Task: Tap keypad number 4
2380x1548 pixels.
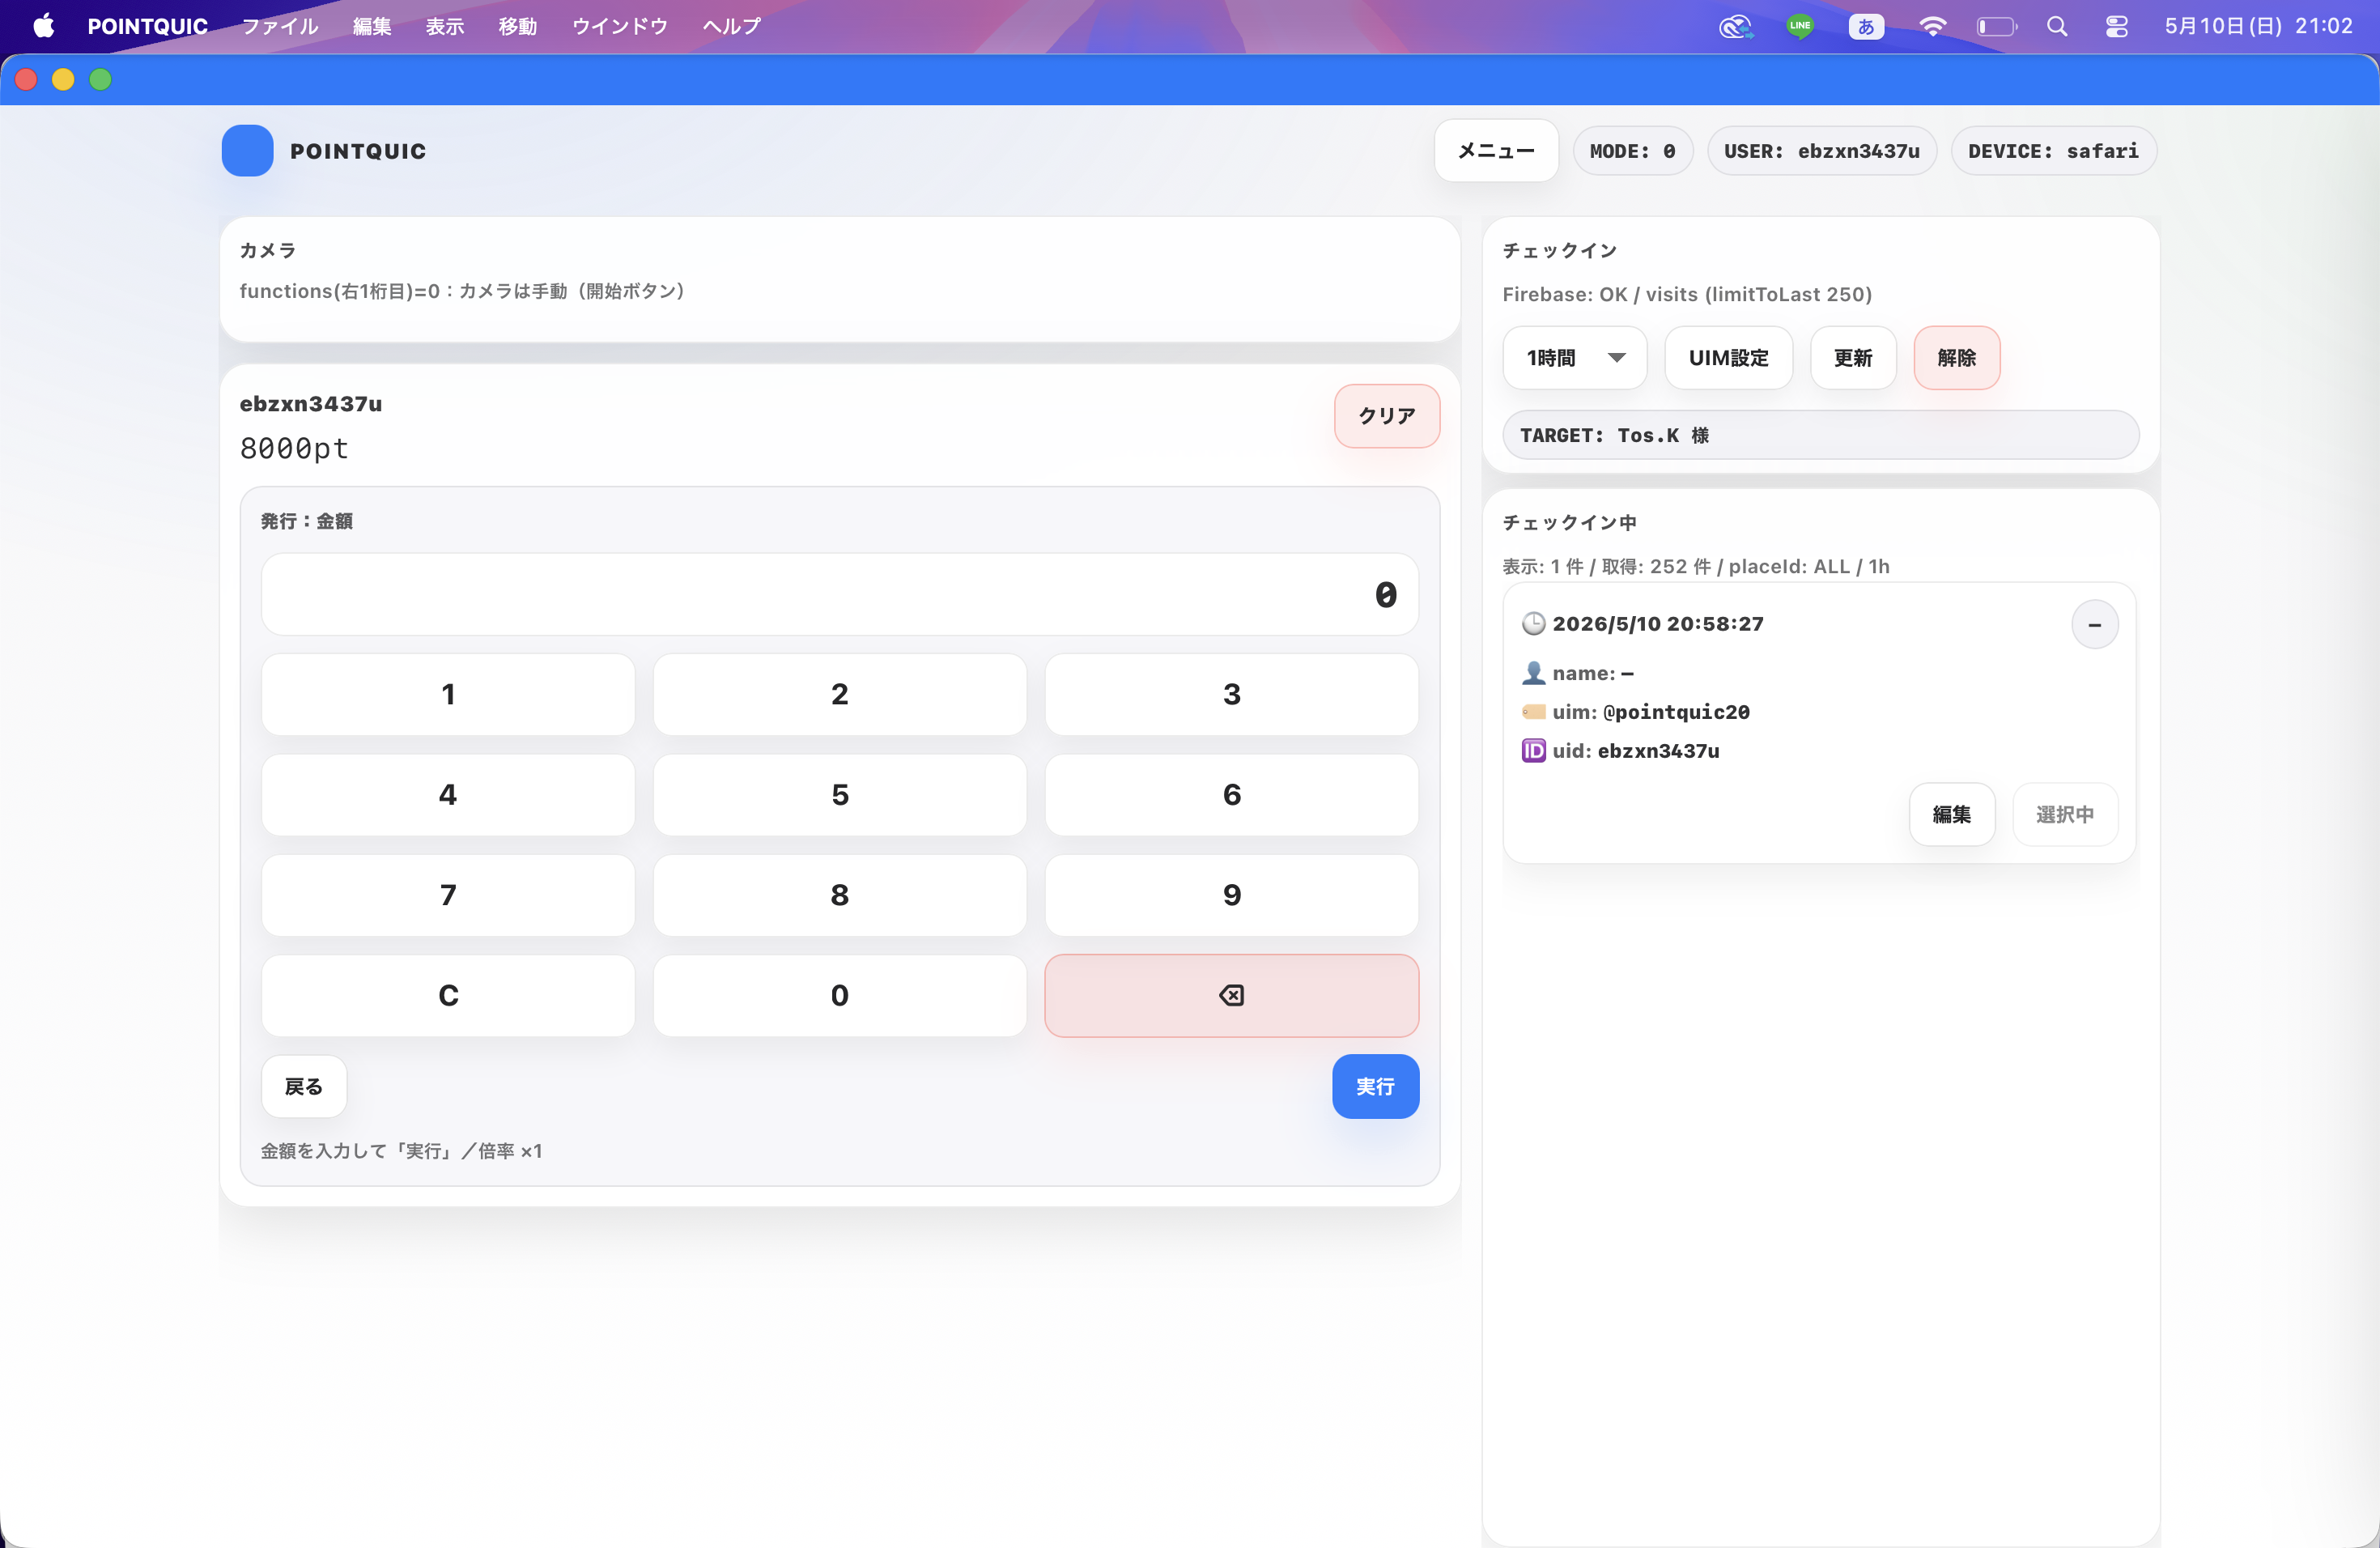Action: pyautogui.click(x=448, y=795)
